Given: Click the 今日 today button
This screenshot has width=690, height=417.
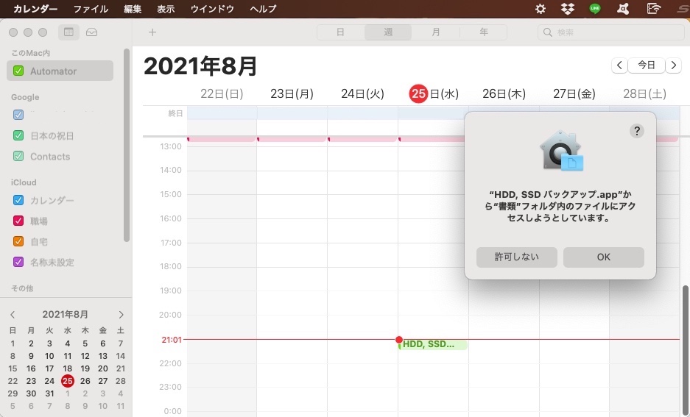Looking at the screenshot, I should pos(646,65).
